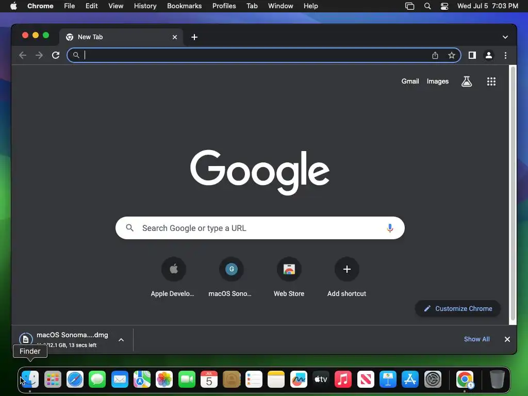Open the Edit menu
The width and height of the screenshot is (528, 396).
(x=91, y=6)
